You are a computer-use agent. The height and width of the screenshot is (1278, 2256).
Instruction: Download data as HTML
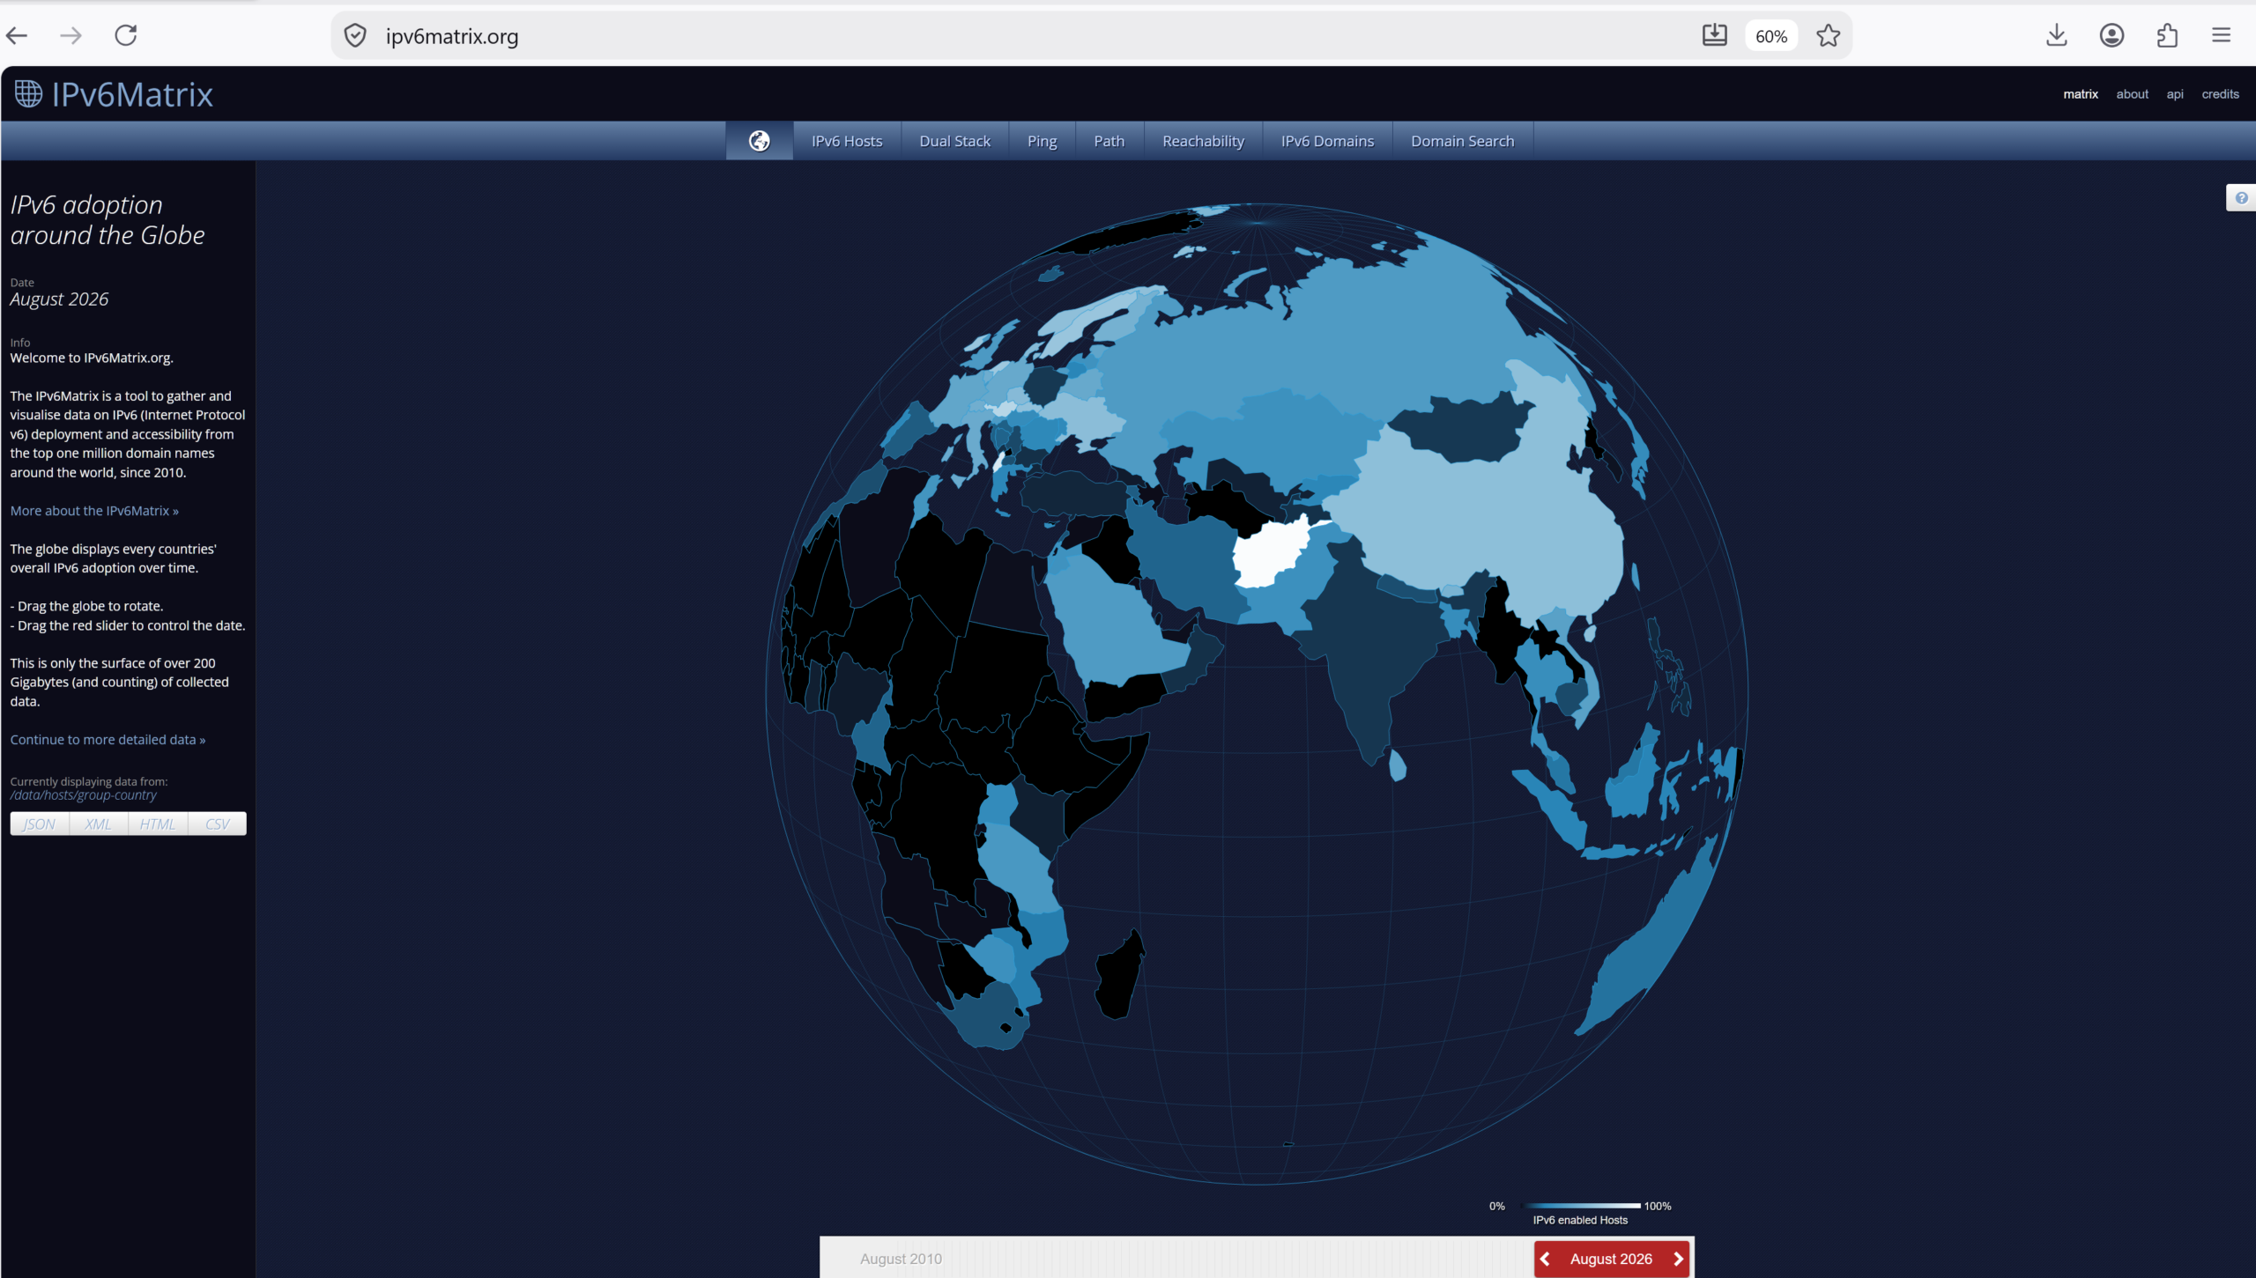tap(158, 824)
